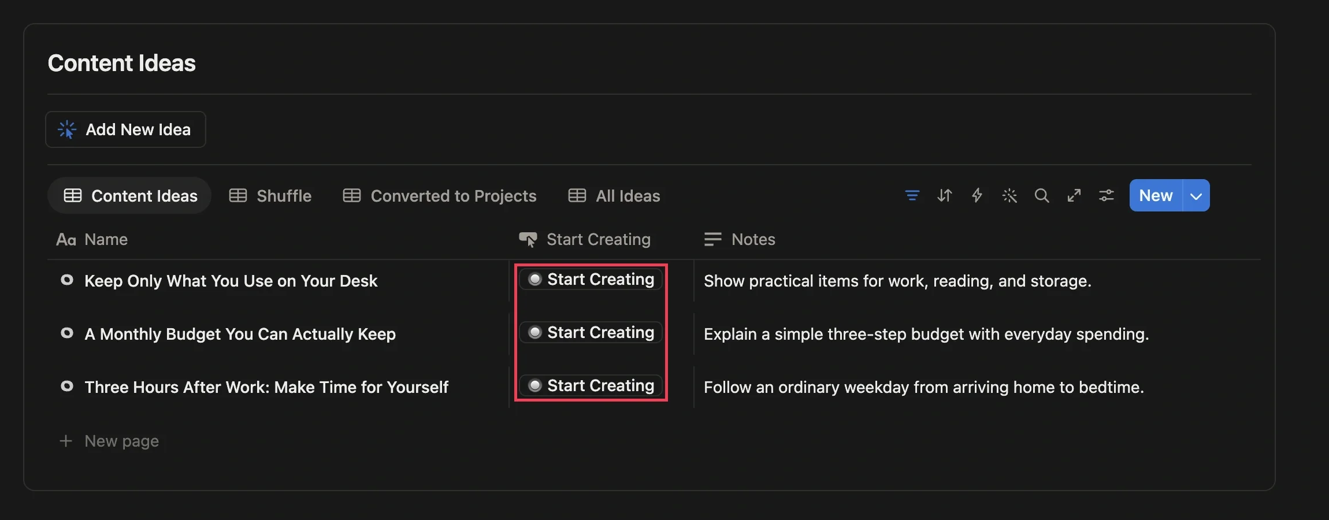The height and width of the screenshot is (520, 1329).
Task: Click Start Creating for Three Hours After Work
Action: point(591,386)
